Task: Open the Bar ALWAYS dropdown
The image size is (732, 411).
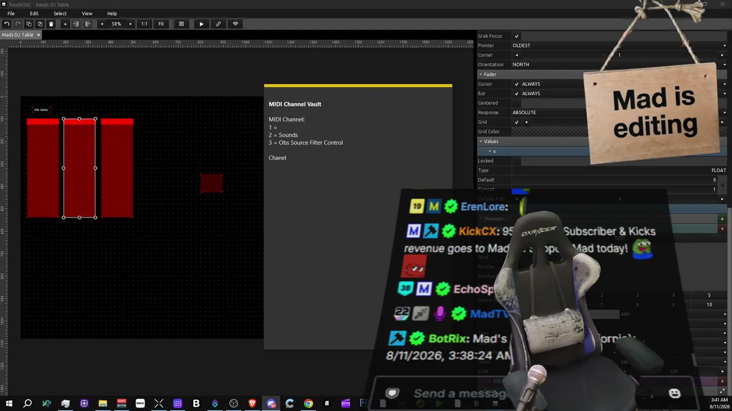Action: point(624,94)
